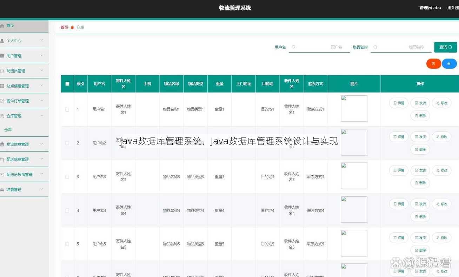The width and height of the screenshot is (459, 277).
Task: Expand the 结算管理 chevron
Action: point(42,189)
